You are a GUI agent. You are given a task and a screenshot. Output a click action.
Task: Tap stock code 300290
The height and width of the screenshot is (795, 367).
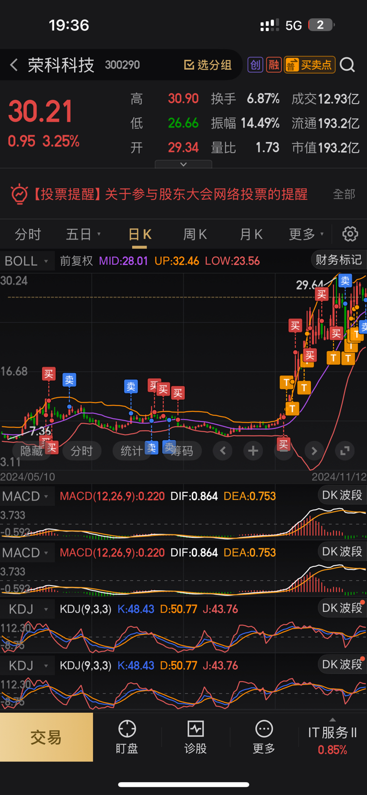pyautogui.click(x=122, y=65)
